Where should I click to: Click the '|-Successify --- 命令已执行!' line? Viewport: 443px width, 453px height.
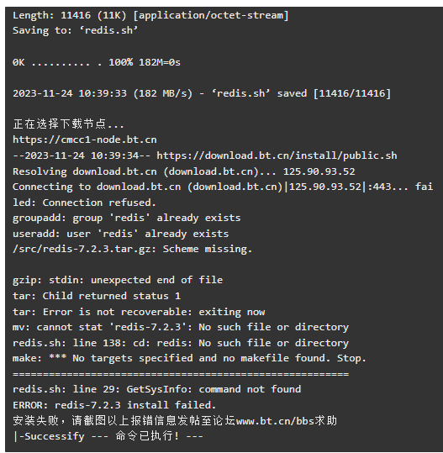pos(108,436)
